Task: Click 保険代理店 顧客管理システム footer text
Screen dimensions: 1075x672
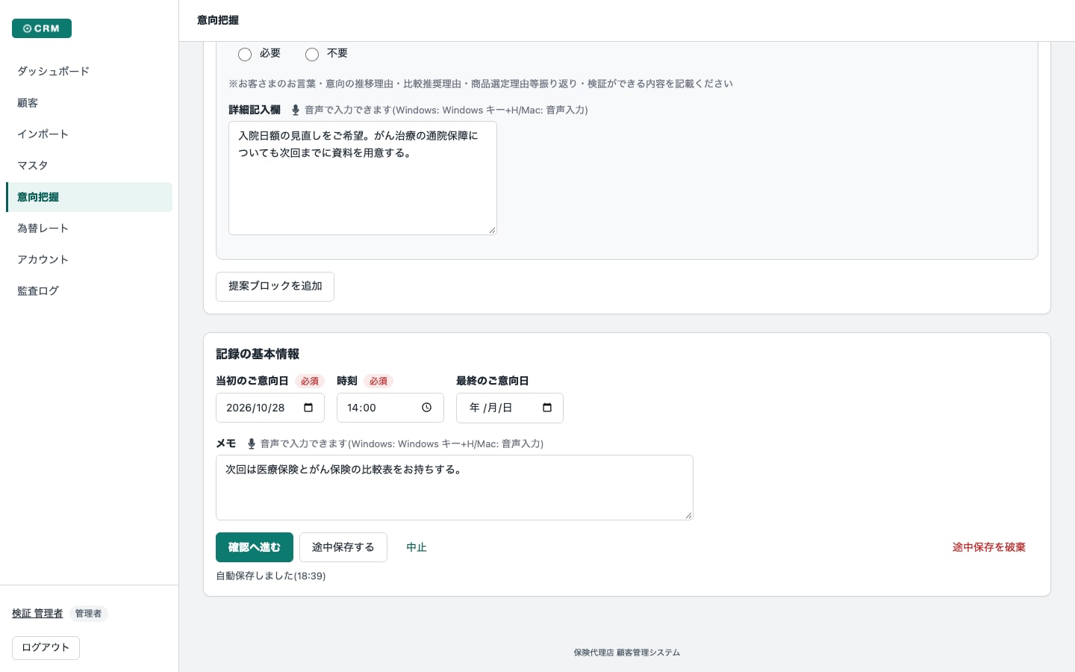Action: (x=627, y=653)
